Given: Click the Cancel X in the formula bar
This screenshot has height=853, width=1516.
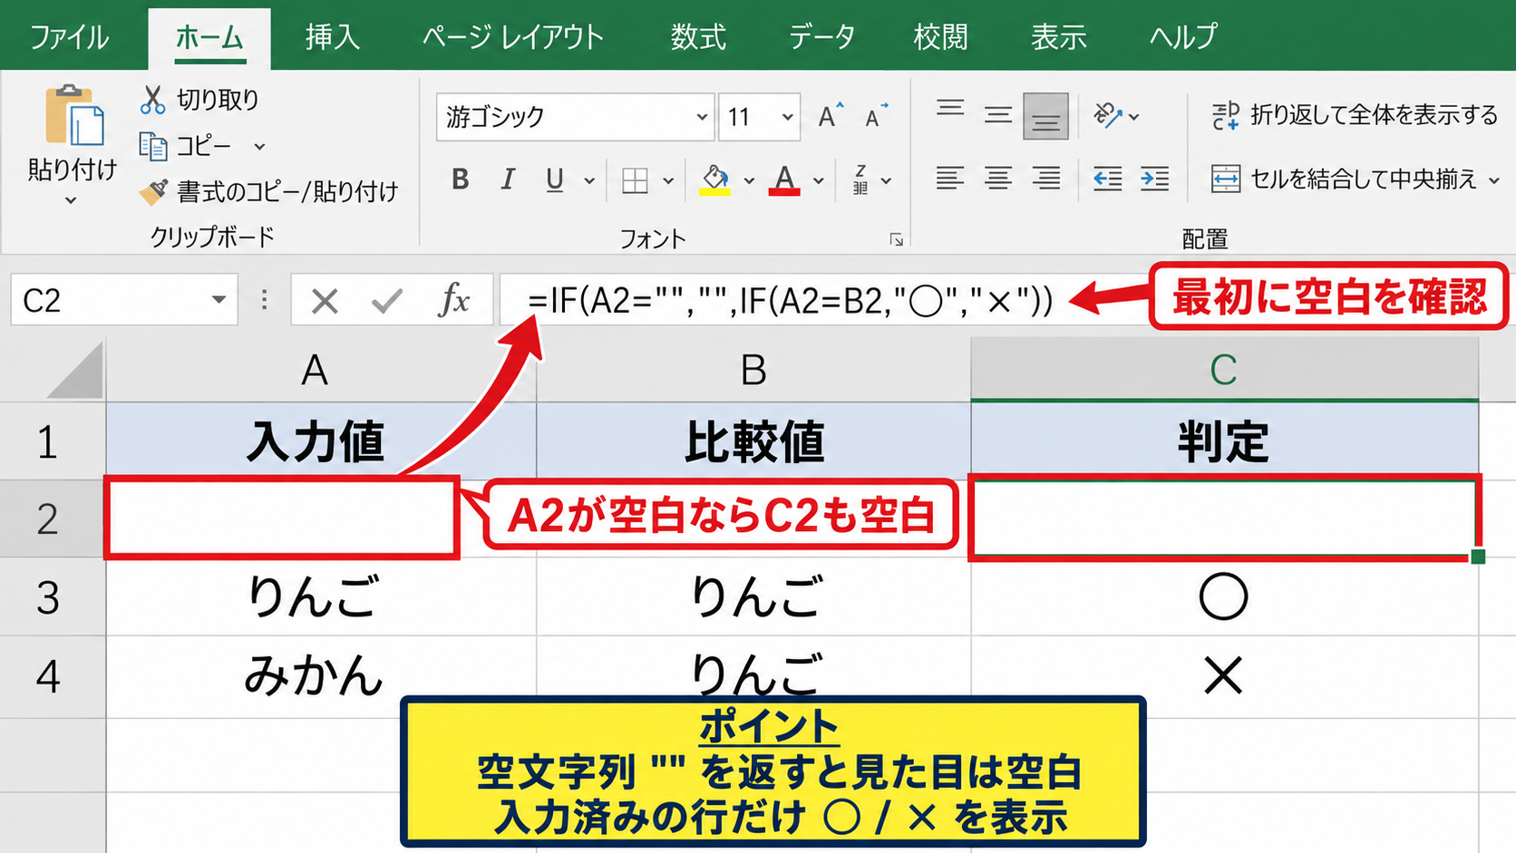Looking at the screenshot, I should (x=325, y=300).
